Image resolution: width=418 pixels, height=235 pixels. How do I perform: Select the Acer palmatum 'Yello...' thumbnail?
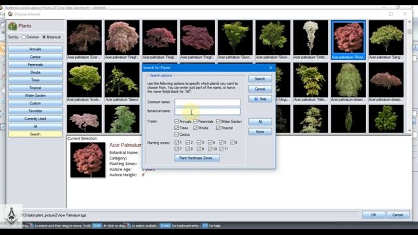point(311,80)
